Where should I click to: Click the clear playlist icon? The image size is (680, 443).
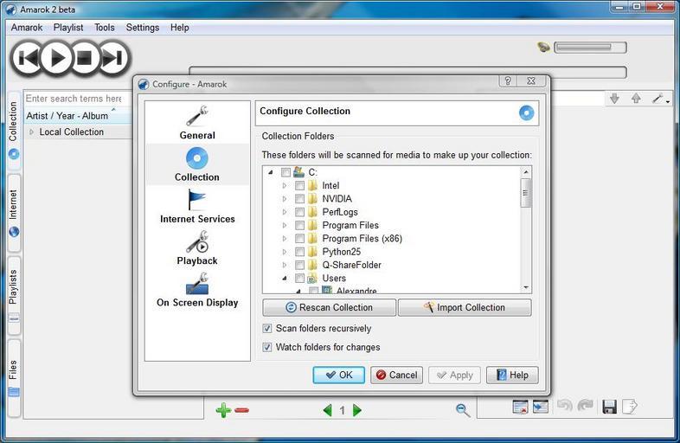[520, 407]
